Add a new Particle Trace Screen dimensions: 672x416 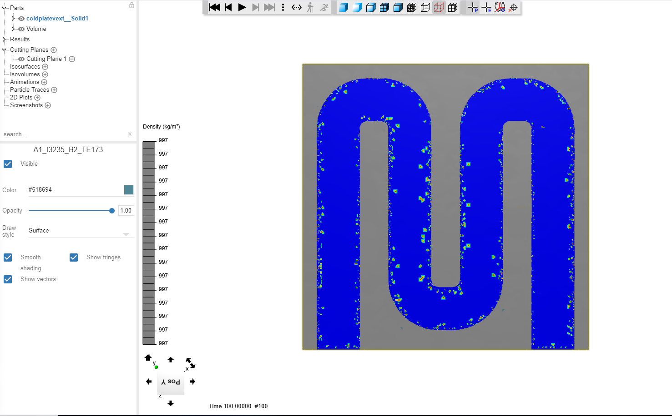54,90
